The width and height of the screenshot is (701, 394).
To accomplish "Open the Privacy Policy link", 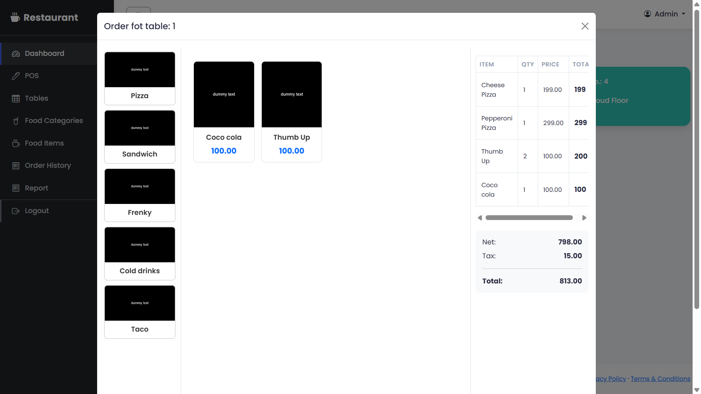I will point(611,379).
